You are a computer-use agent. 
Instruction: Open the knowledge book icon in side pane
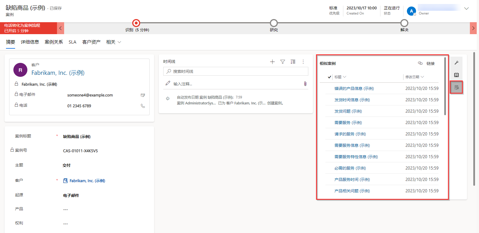click(456, 75)
